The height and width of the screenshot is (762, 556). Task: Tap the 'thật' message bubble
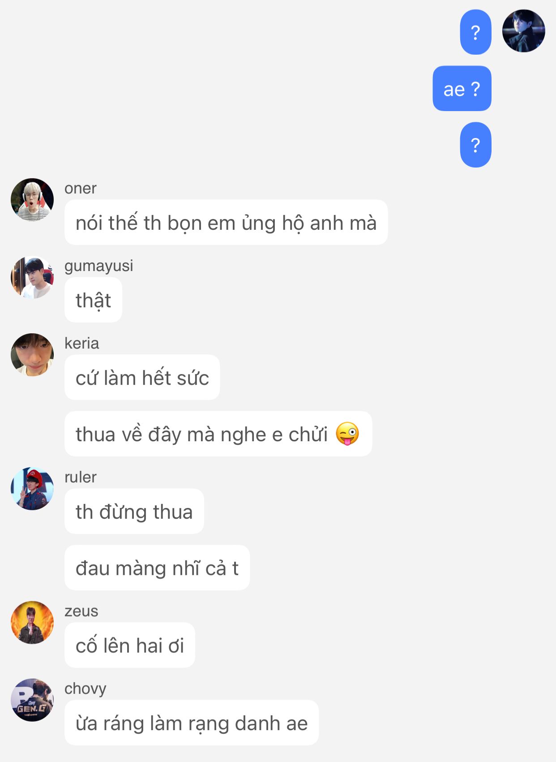click(x=93, y=300)
